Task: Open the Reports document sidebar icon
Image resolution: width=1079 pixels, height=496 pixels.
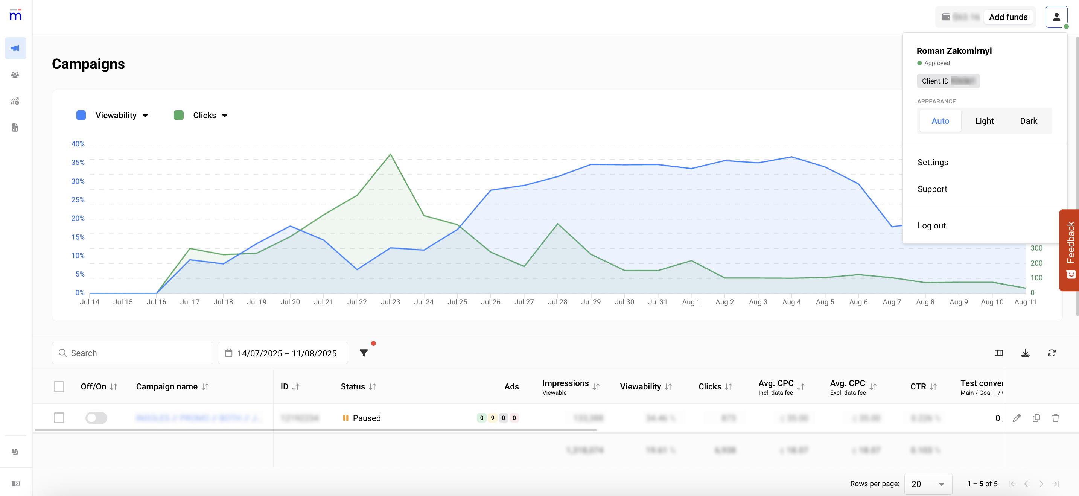Action: coord(15,128)
